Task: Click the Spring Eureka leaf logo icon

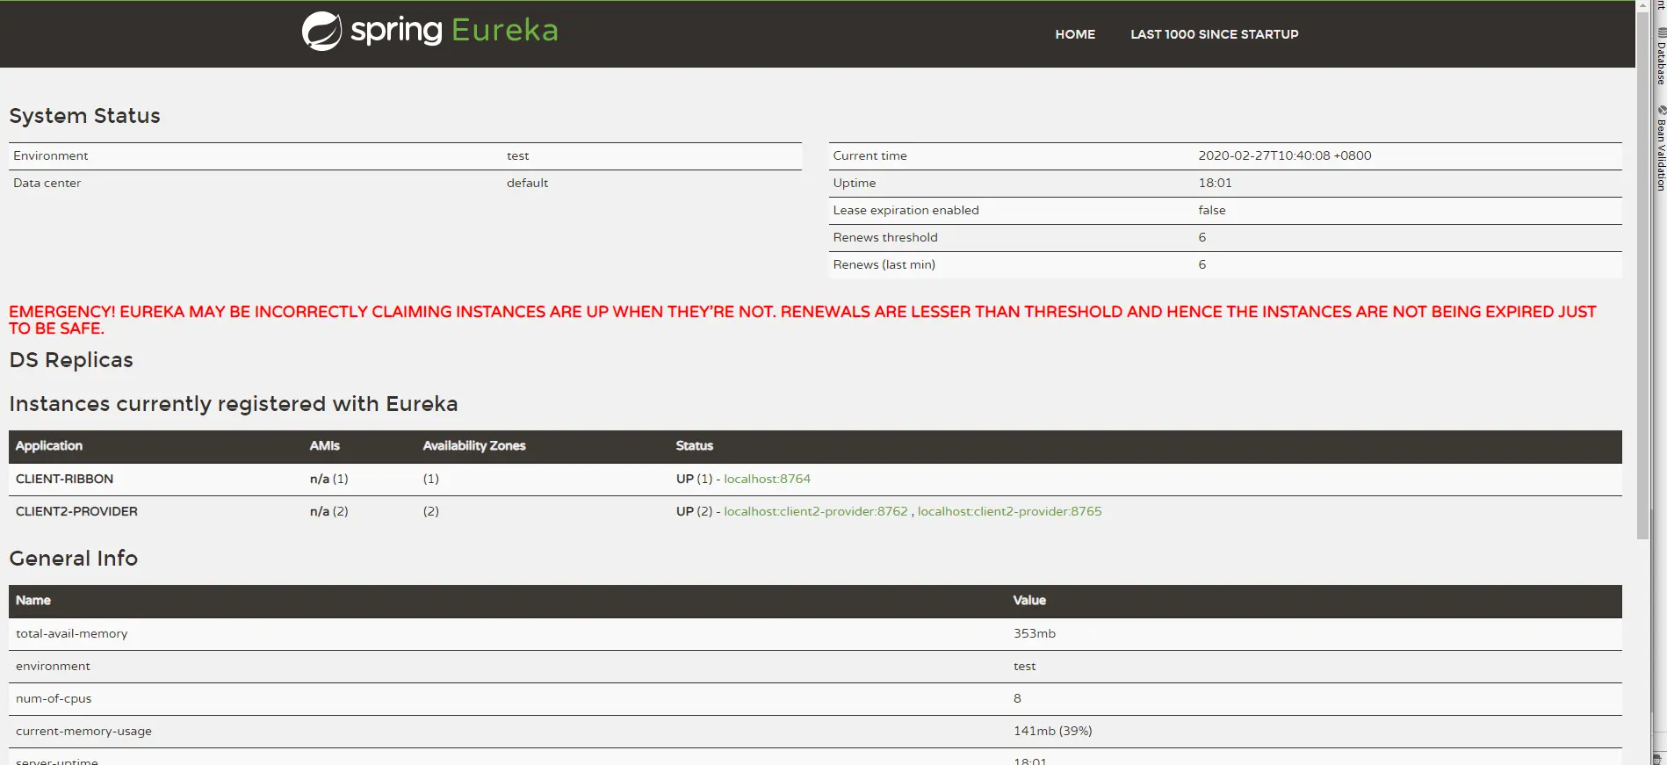Action: 321,32
